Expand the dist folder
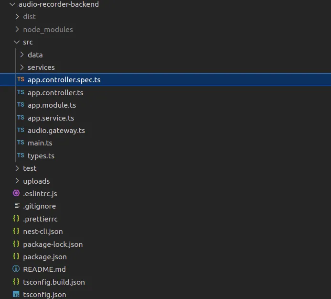The height and width of the screenshot is (299, 331). [17, 17]
